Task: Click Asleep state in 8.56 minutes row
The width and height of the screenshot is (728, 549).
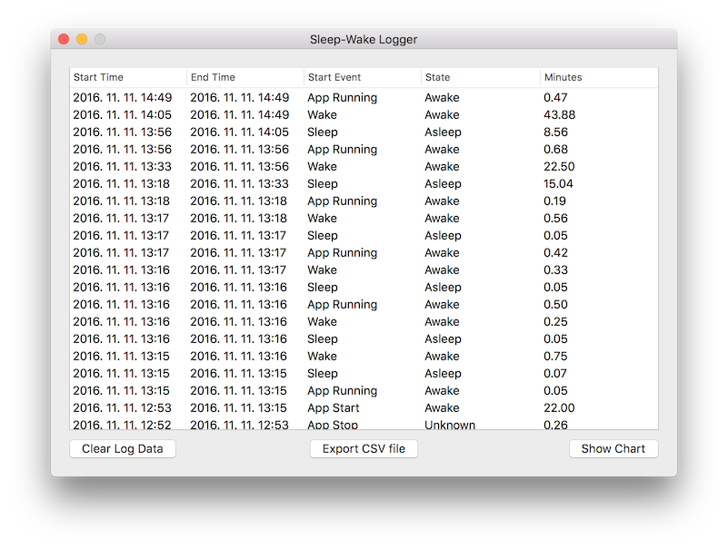Action: [x=443, y=132]
